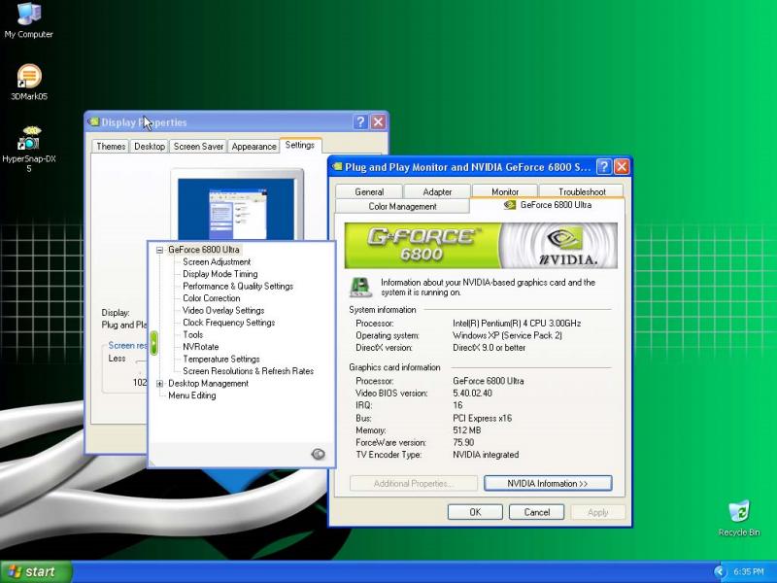Click the taskbar clock showing 6:35 PM
The image size is (777, 583).
[x=748, y=572]
